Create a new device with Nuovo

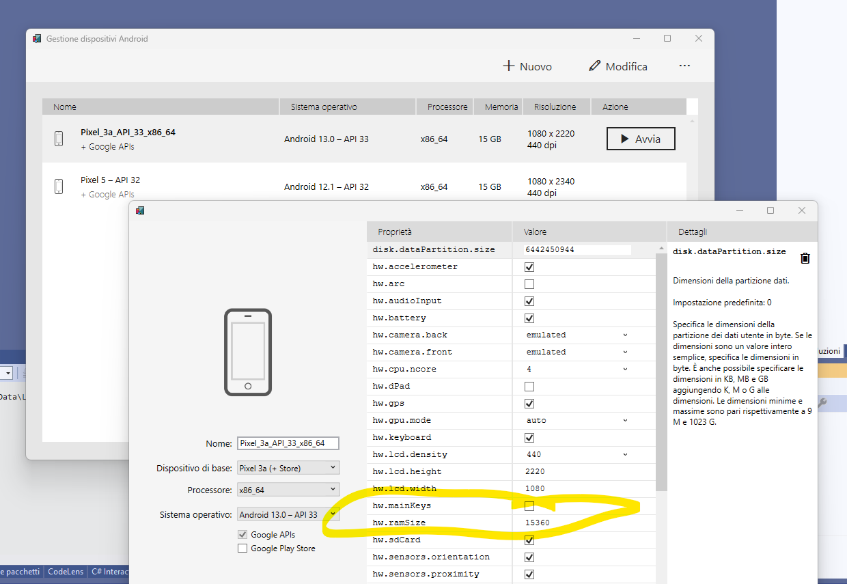click(x=527, y=66)
